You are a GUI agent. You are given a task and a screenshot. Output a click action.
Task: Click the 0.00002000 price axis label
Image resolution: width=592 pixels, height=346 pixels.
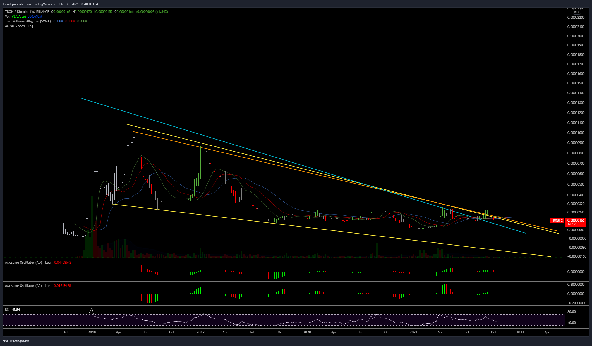(x=576, y=36)
